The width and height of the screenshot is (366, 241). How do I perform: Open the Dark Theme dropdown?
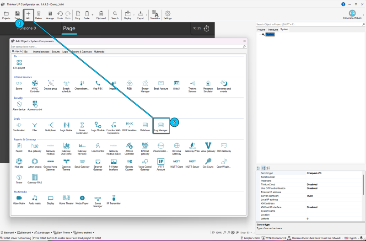(62, 233)
